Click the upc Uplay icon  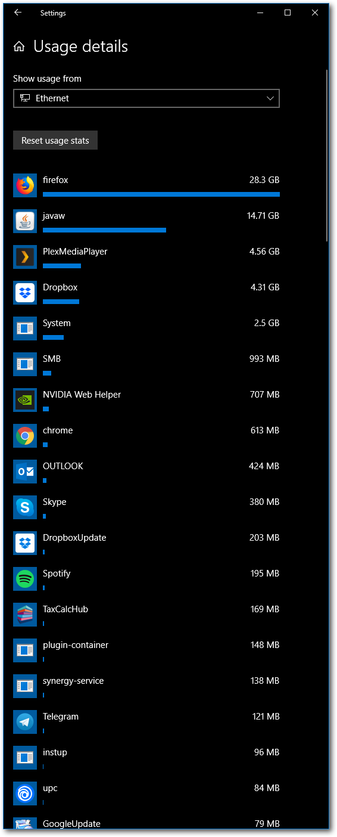pos(25,793)
